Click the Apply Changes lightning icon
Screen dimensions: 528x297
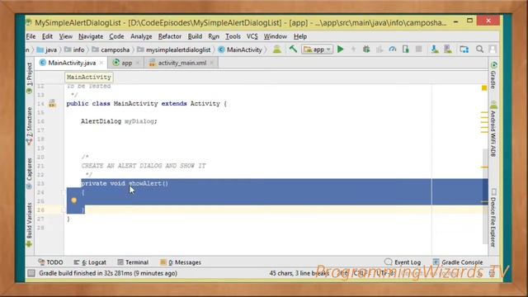pyautogui.click(x=353, y=49)
